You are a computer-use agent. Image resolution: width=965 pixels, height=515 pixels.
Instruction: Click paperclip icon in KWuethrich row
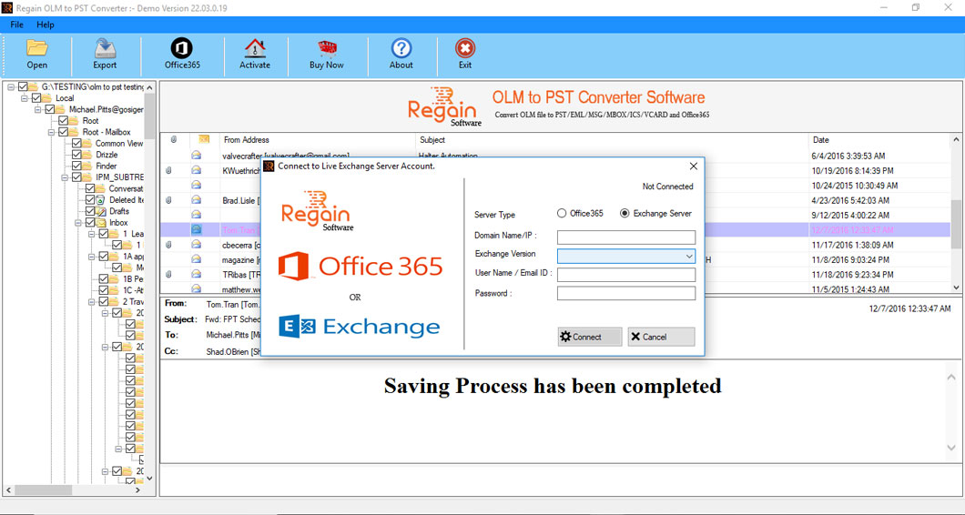[168, 170]
